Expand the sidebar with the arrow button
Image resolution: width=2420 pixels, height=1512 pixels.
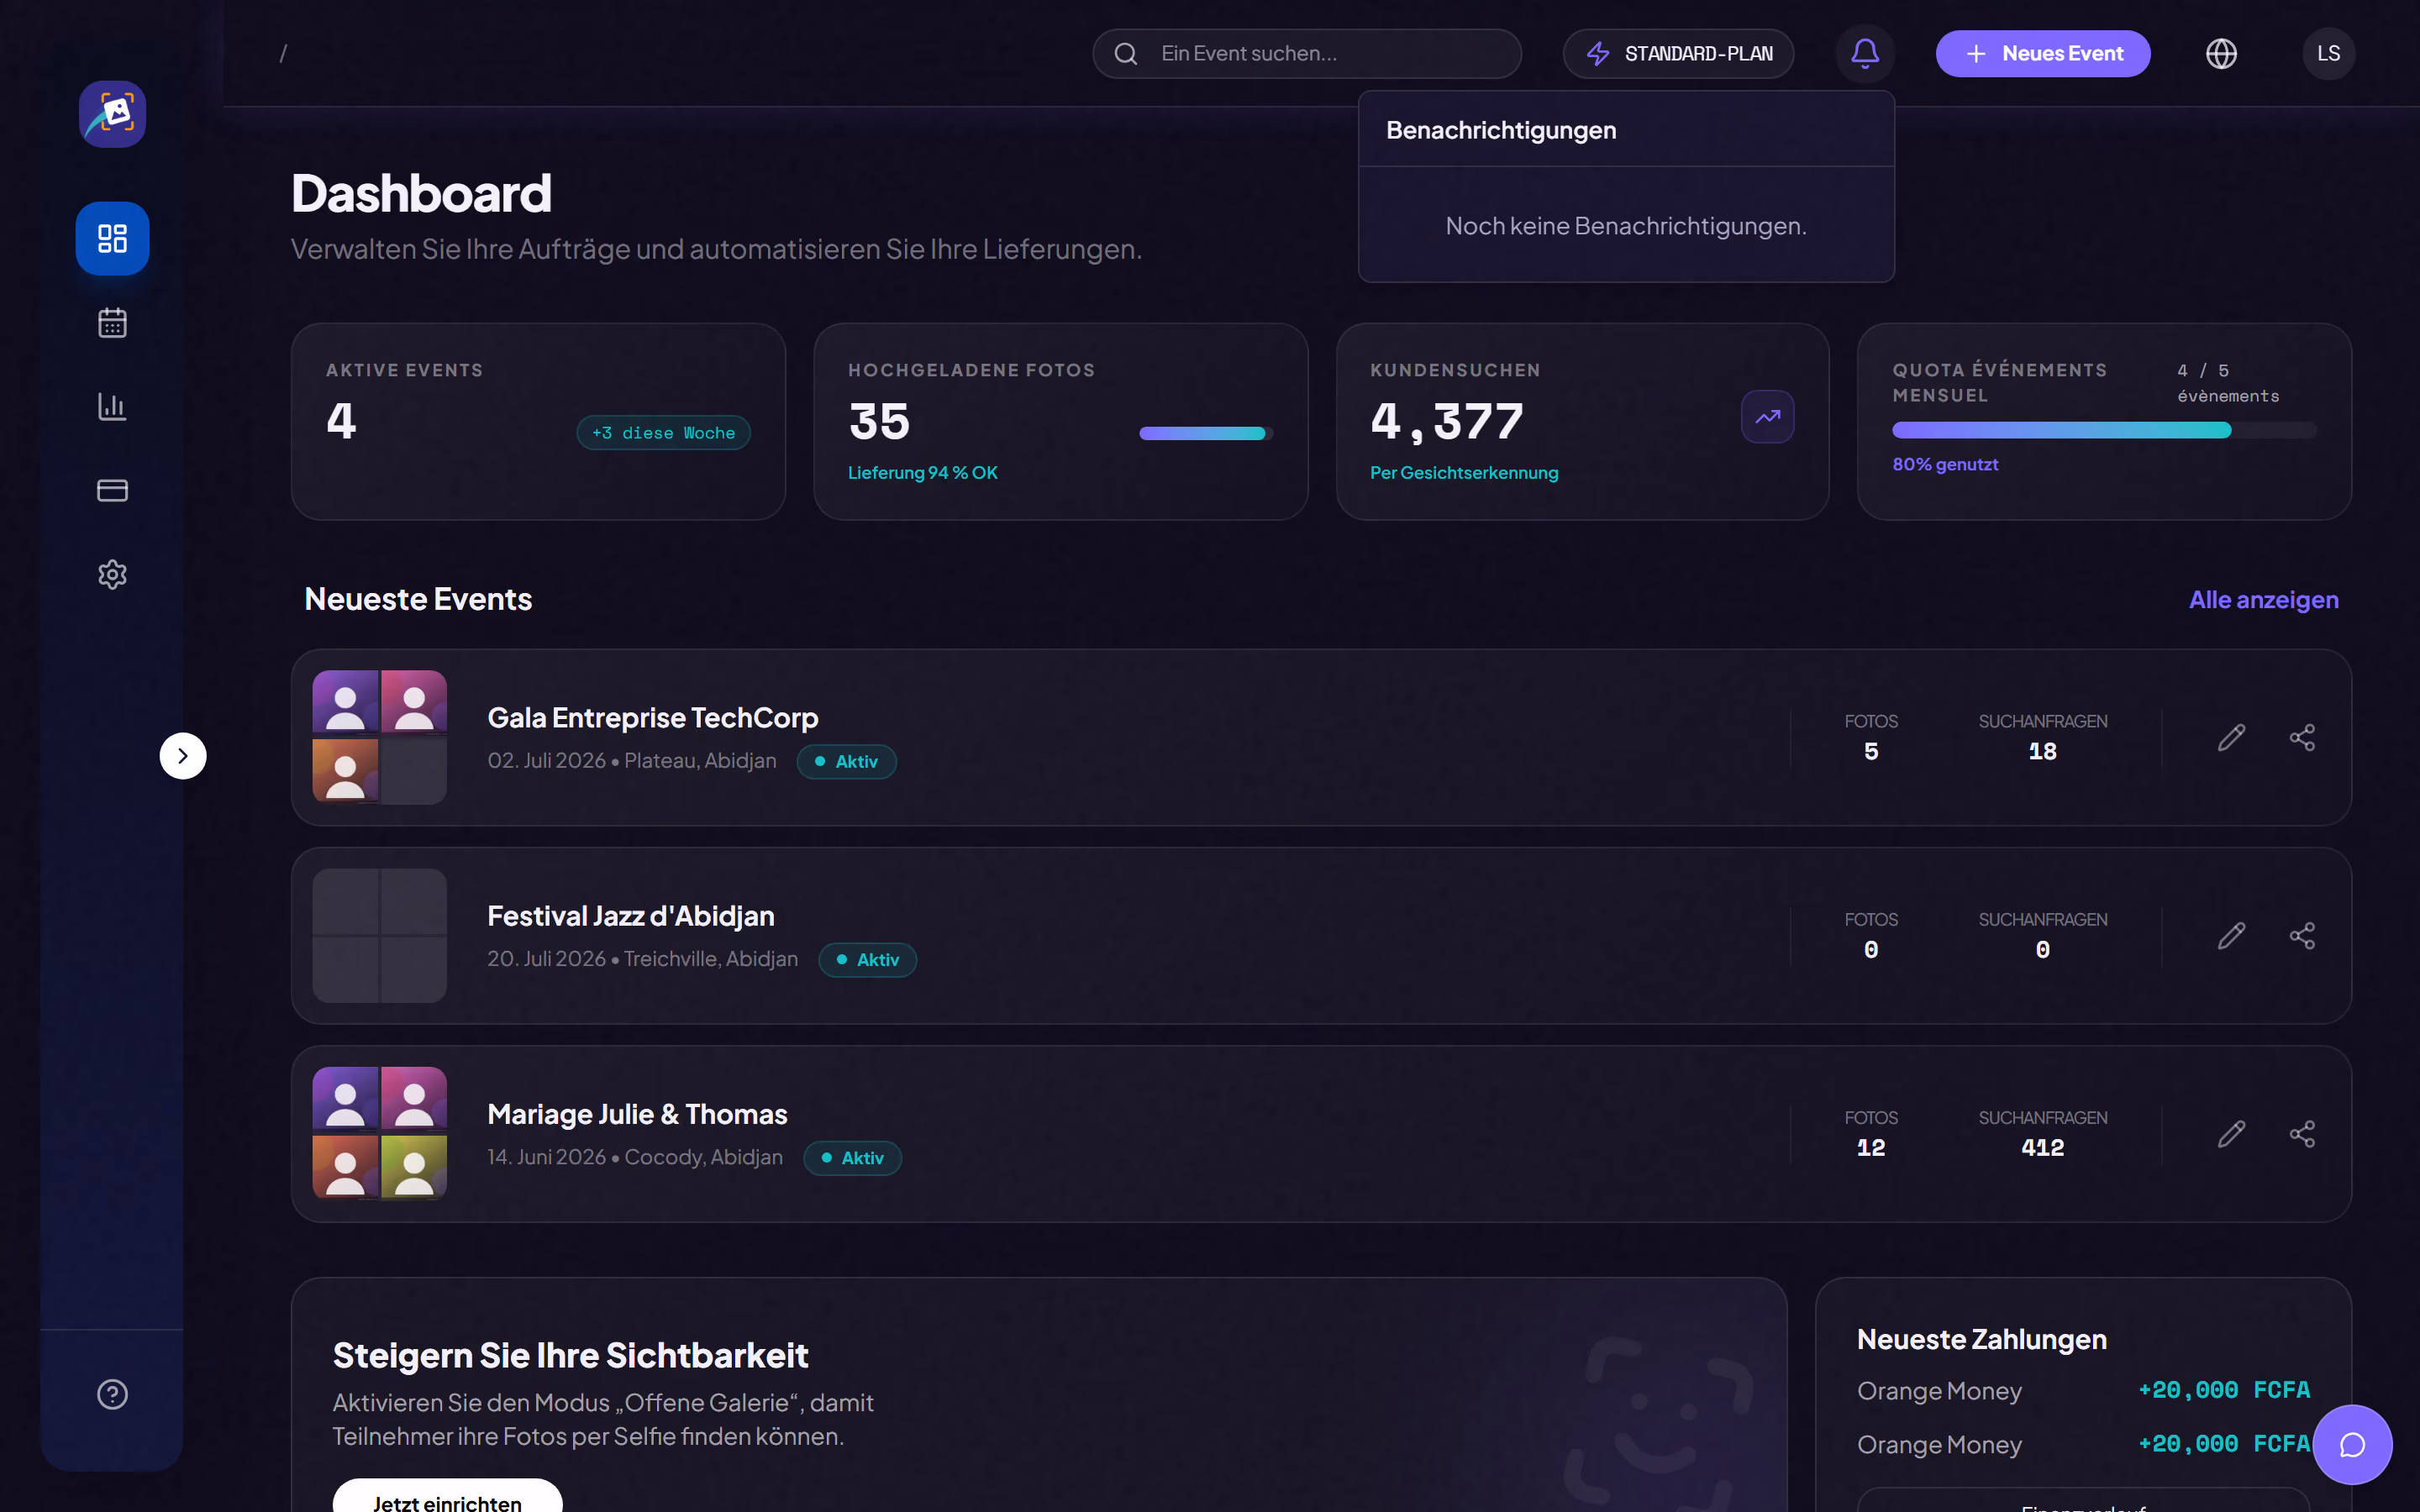pos(183,756)
